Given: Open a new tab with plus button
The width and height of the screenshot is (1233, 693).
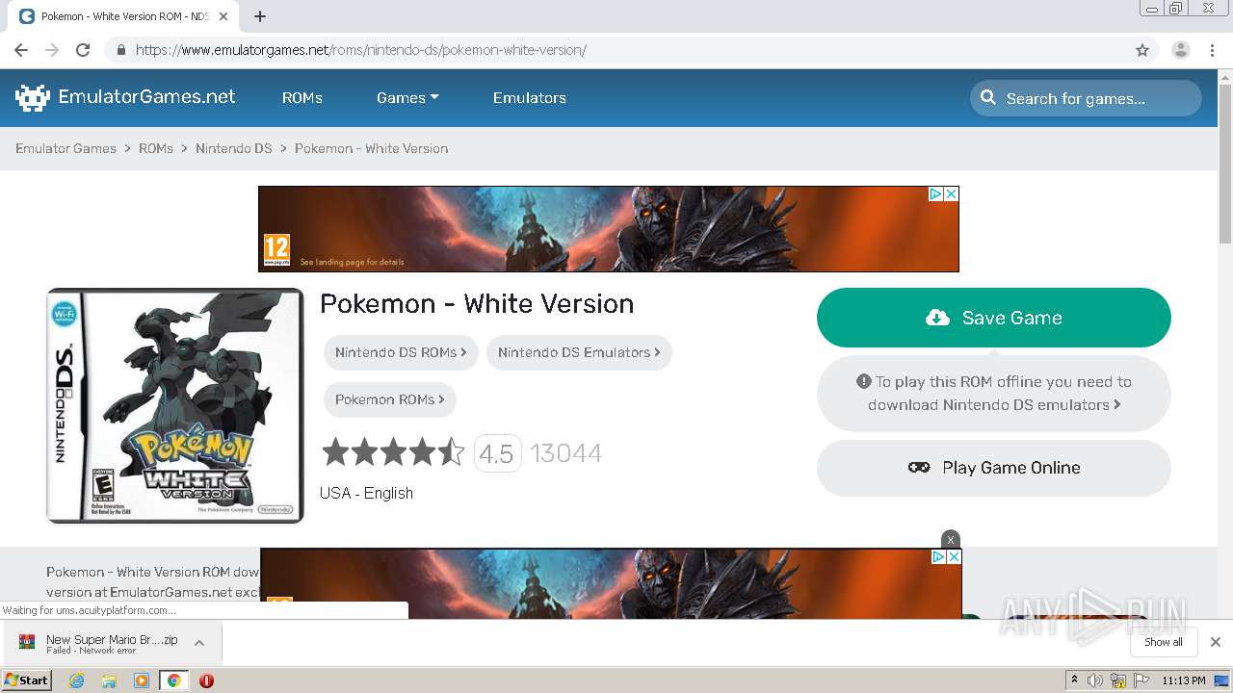Looking at the screenshot, I should click(x=259, y=16).
